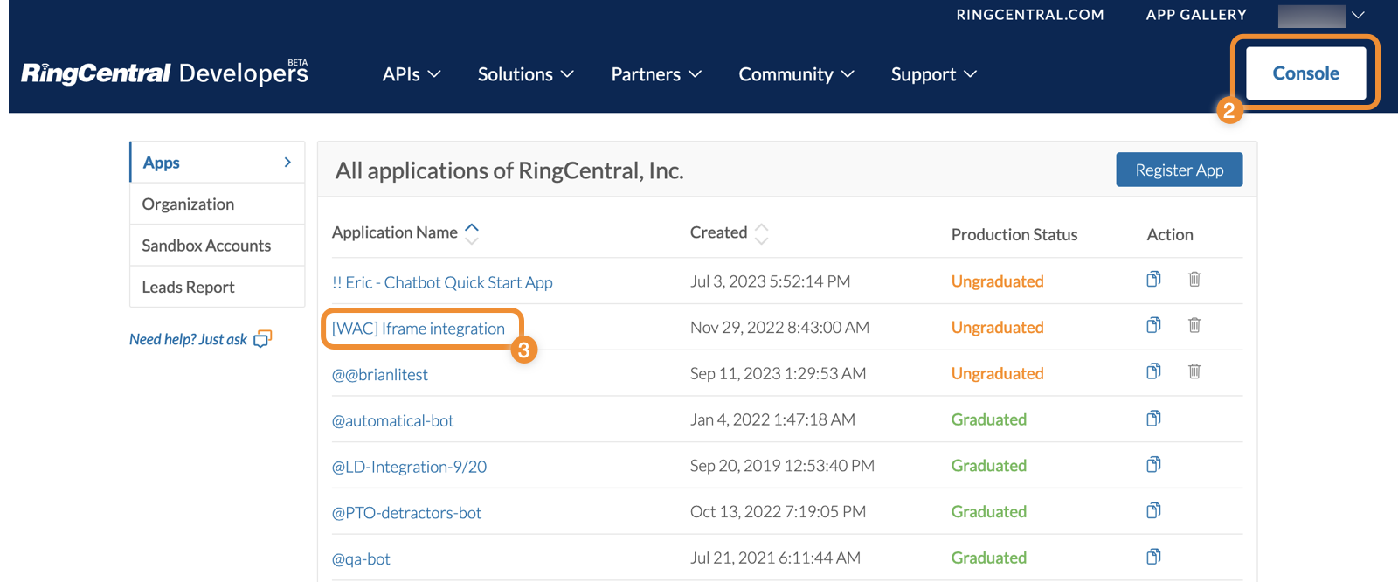
Task: Delete the [WAC] Iframe integration app
Action: (1194, 326)
